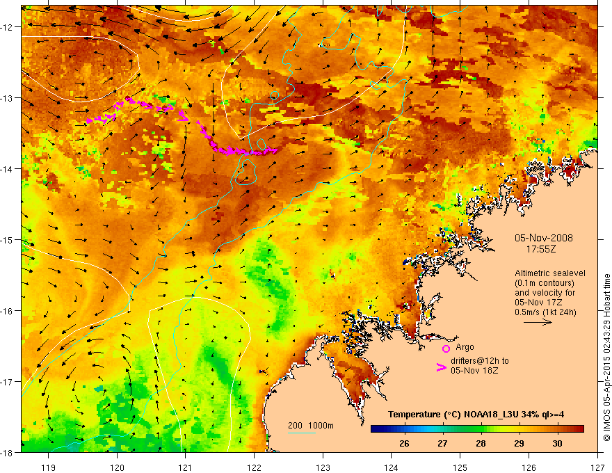
Task: Click the latitude axis label -12
Action: point(7,27)
